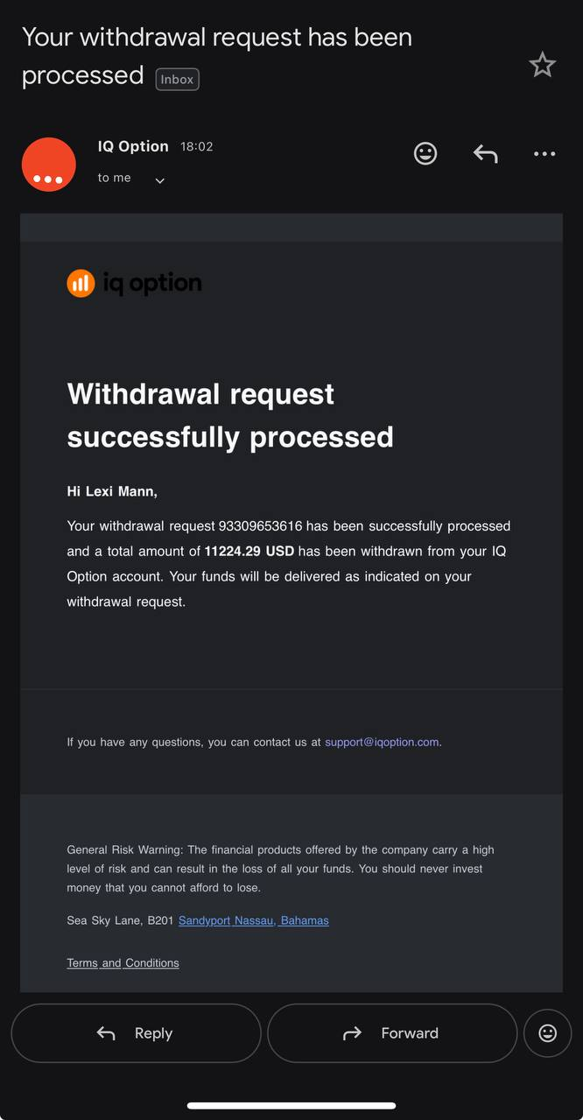583x1120 pixels.
Task: Tap the Inbox label tag
Action: (177, 79)
